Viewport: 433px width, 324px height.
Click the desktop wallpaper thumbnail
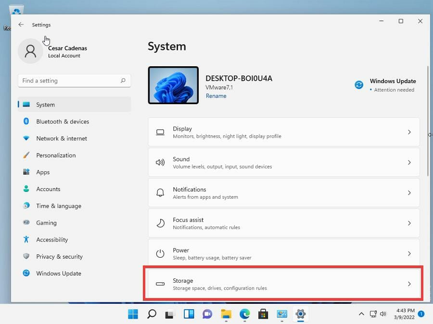coord(173,85)
